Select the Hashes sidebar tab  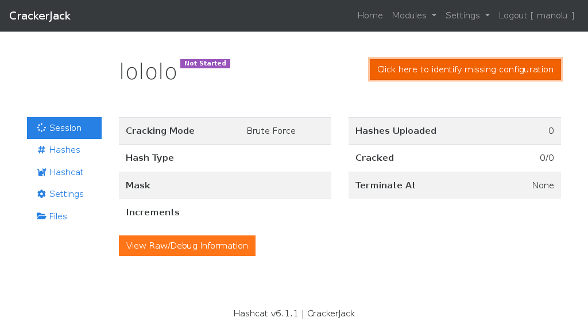coord(64,150)
